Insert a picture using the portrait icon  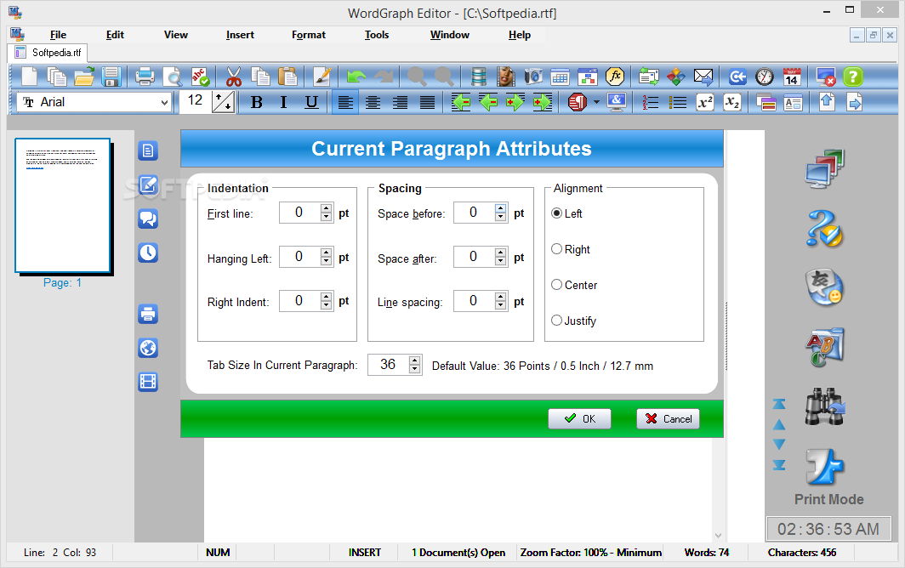pyautogui.click(x=505, y=77)
